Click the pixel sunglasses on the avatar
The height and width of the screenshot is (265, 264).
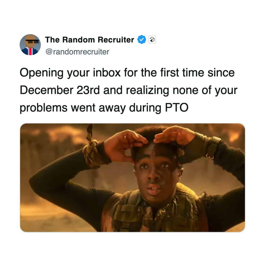(32, 41)
